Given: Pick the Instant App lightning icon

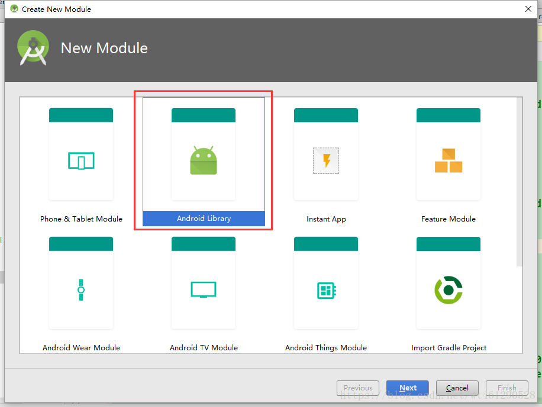Looking at the screenshot, I should (326, 161).
